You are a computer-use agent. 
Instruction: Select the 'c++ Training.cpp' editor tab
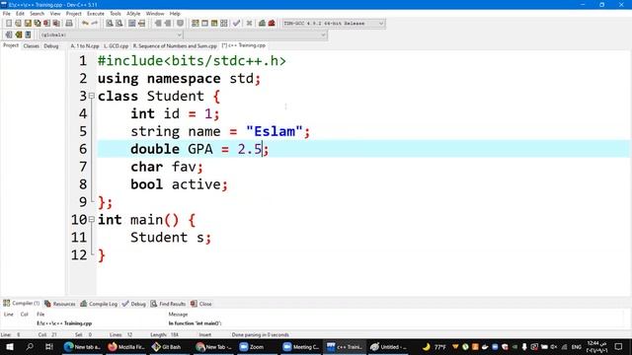click(244, 45)
